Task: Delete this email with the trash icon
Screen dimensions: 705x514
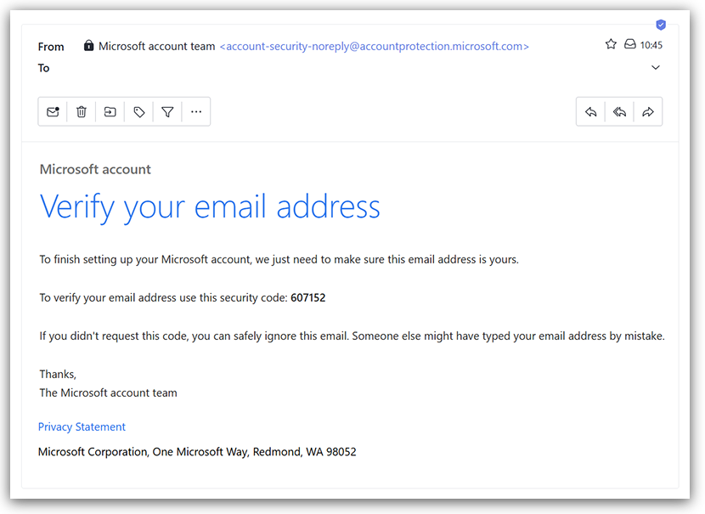Action: (82, 111)
